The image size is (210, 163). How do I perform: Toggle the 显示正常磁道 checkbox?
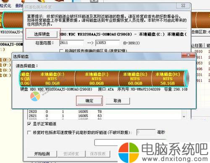click(29, 124)
